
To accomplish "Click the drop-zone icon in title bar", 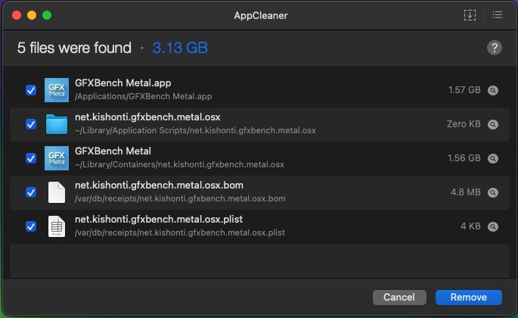I will tap(470, 14).
